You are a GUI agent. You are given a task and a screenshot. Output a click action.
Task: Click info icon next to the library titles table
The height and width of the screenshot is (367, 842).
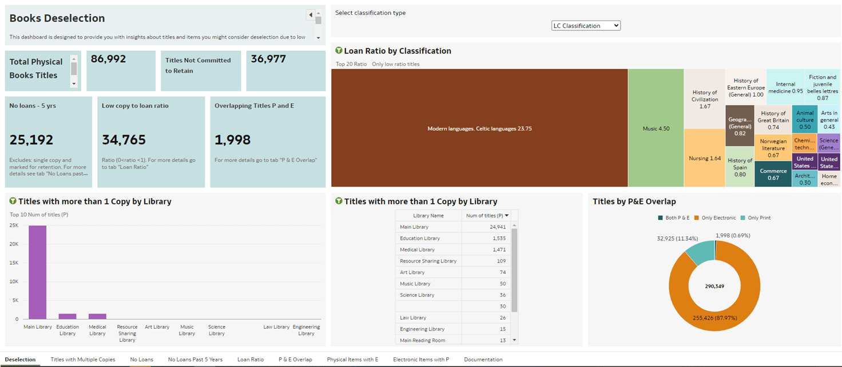pyautogui.click(x=340, y=201)
